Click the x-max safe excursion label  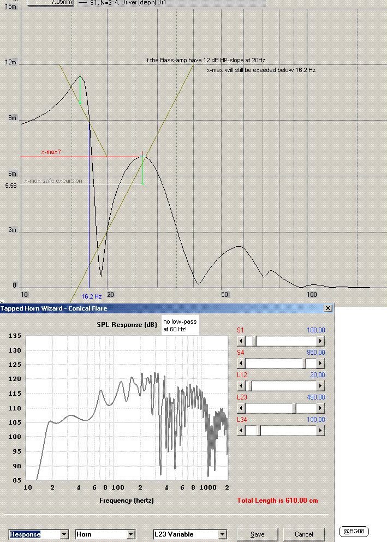click(53, 181)
